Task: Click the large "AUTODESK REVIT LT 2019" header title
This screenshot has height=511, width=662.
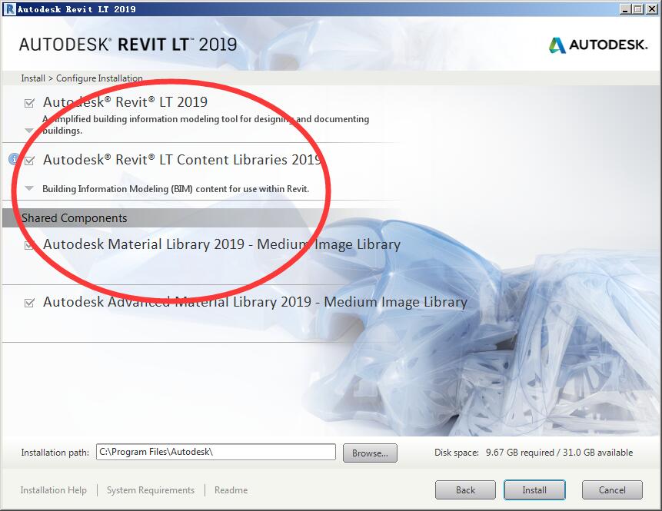Action: pyautogui.click(x=128, y=45)
